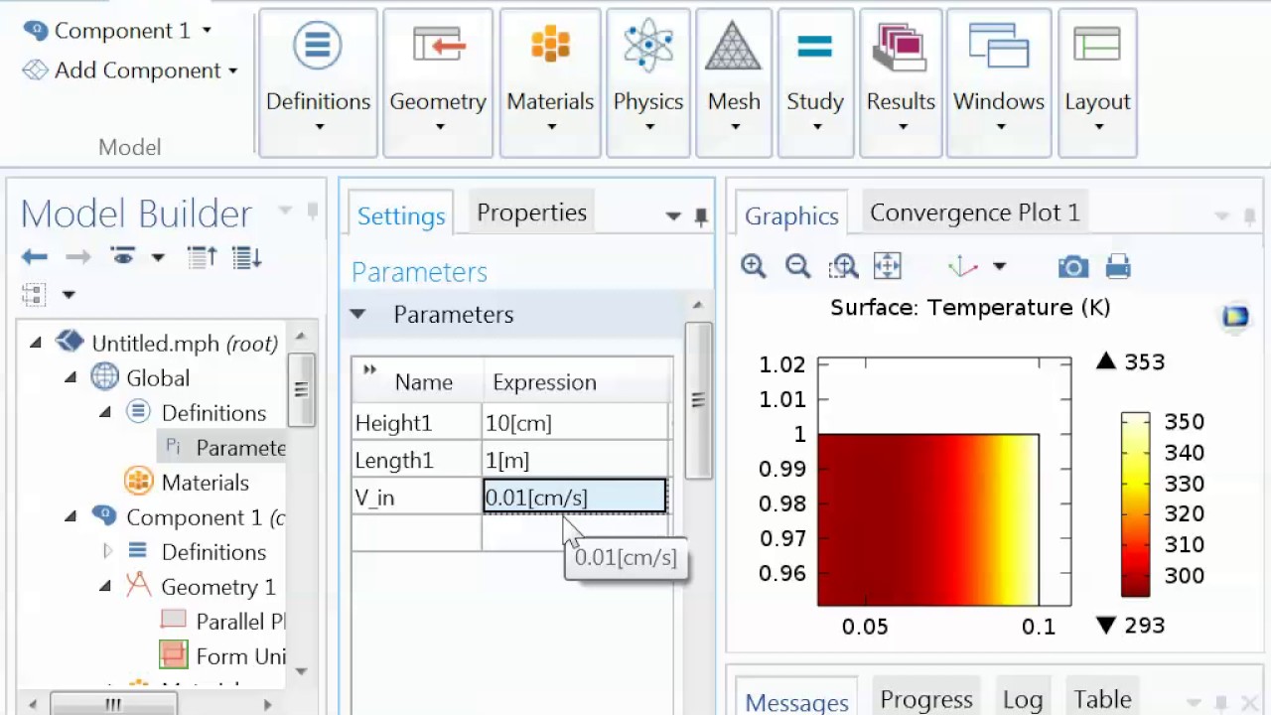This screenshot has height=715, width=1271.
Task: Select the 10[cm] expression cell
Action: coord(576,423)
